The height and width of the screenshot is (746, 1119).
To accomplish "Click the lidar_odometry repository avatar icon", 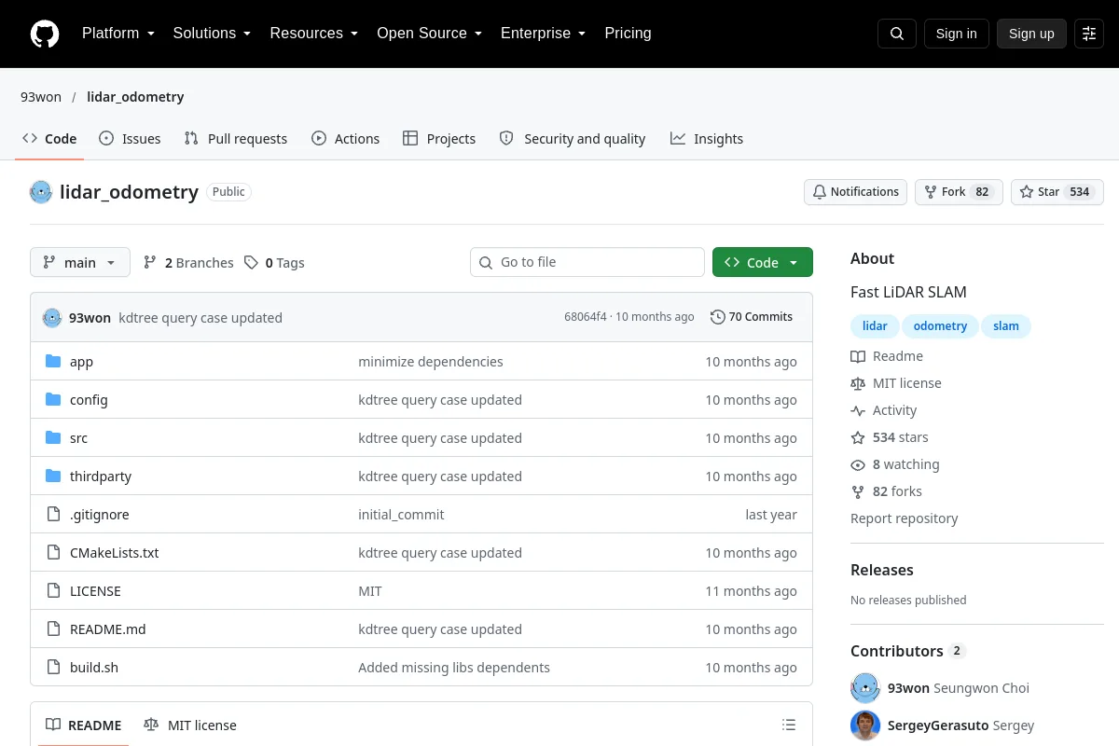I will point(41,192).
